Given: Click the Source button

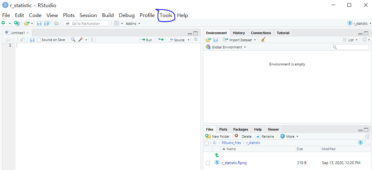Looking at the screenshot, I should click(x=176, y=40).
